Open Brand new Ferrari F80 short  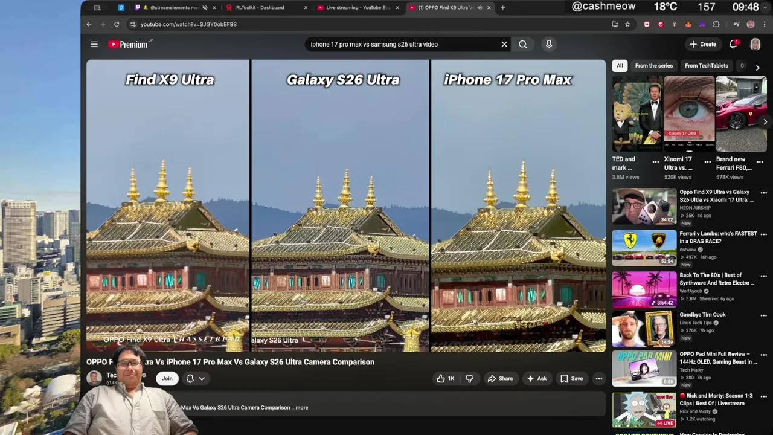[742, 114]
